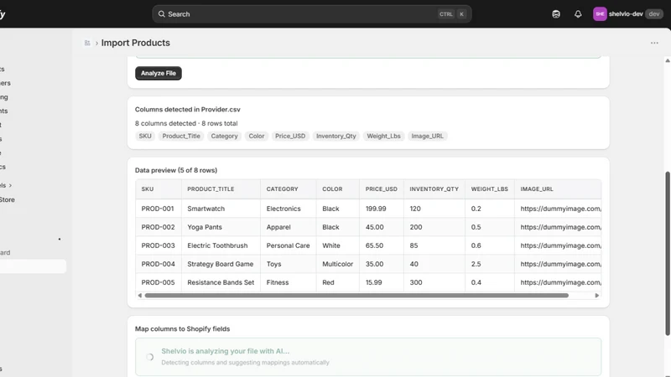The width and height of the screenshot is (671, 377).
Task: Click the Category column chip
Action: [x=224, y=136]
